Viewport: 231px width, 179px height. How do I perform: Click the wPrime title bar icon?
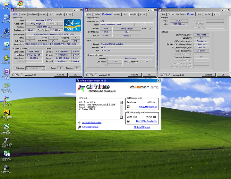(x=78, y=81)
